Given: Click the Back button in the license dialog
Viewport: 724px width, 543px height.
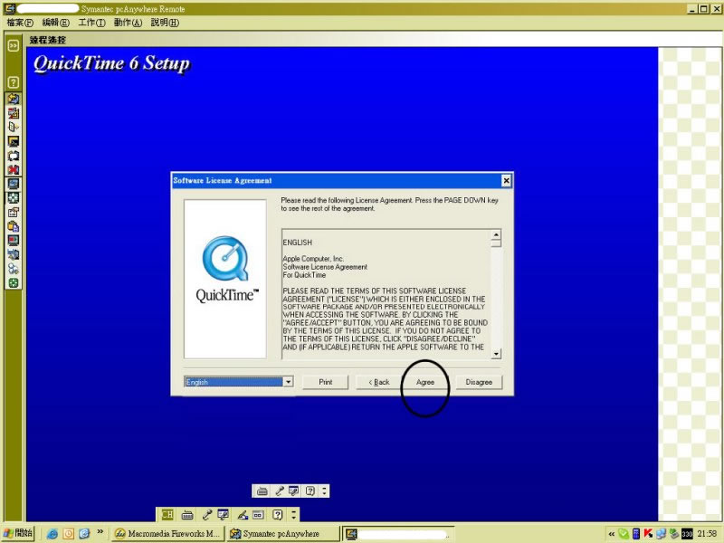Looking at the screenshot, I should (379, 382).
